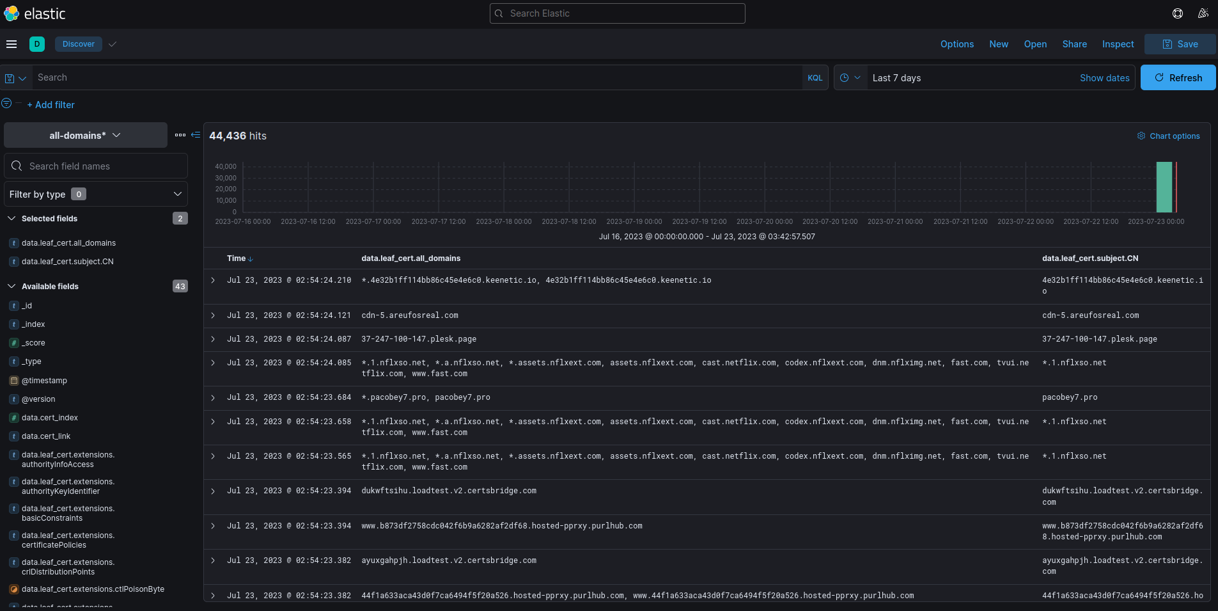Collapse the Available fields section
The width and height of the screenshot is (1218, 611).
coord(12,287)
